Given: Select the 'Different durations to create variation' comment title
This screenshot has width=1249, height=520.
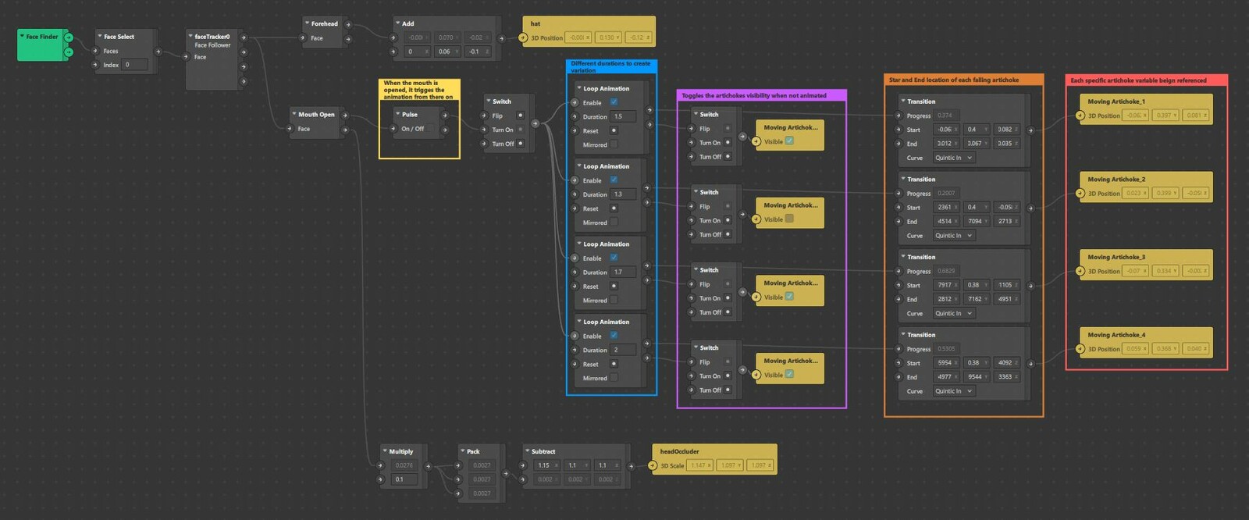Looking at the screenshot, I should coord(610,67).
